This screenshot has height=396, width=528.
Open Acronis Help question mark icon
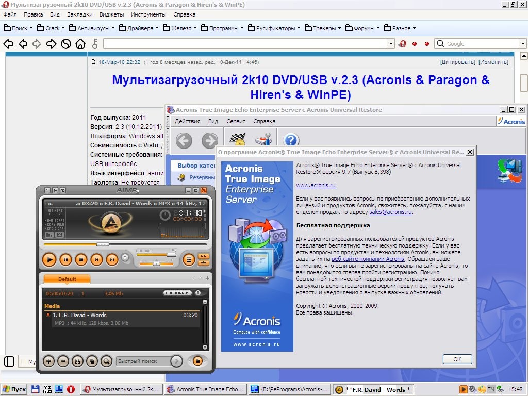coord(291,139)
